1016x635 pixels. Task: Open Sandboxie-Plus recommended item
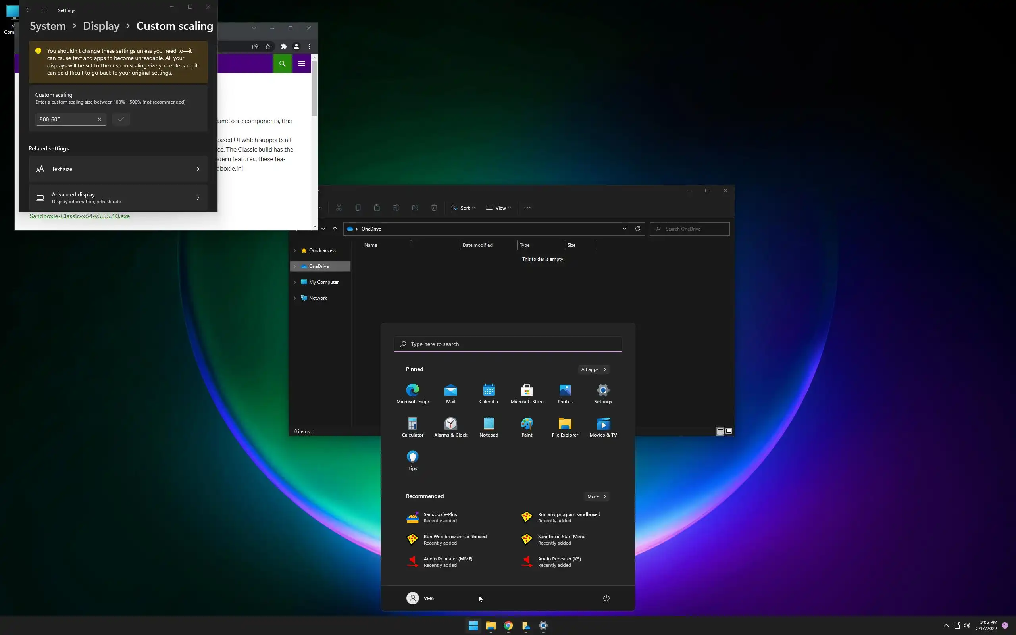click(440, 517)
